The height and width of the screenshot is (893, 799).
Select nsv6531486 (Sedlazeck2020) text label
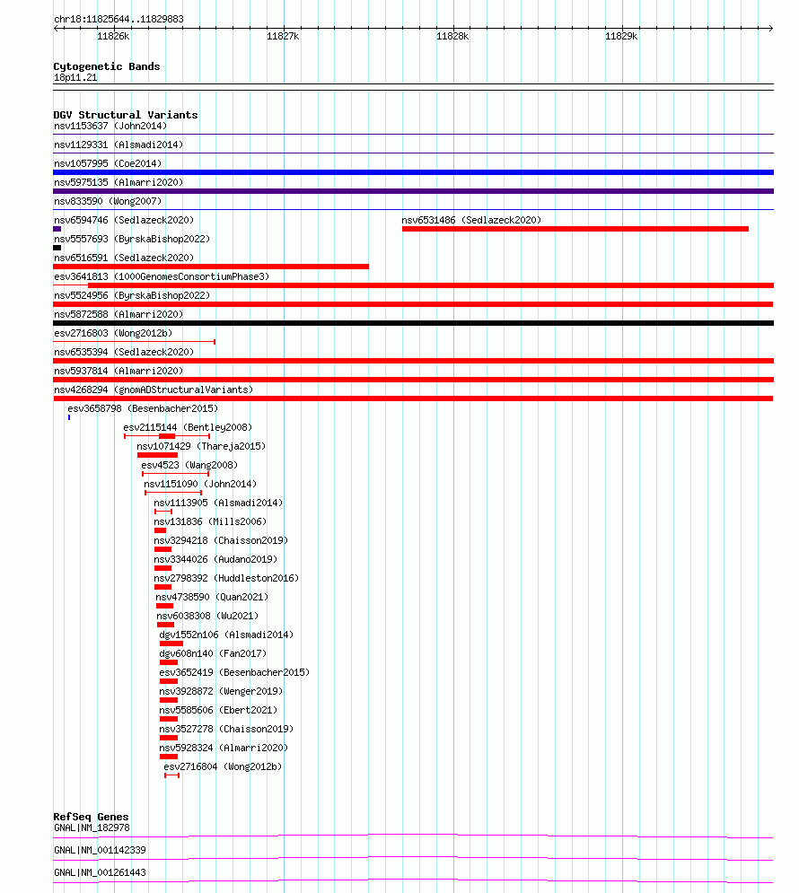tap(471, 220)
